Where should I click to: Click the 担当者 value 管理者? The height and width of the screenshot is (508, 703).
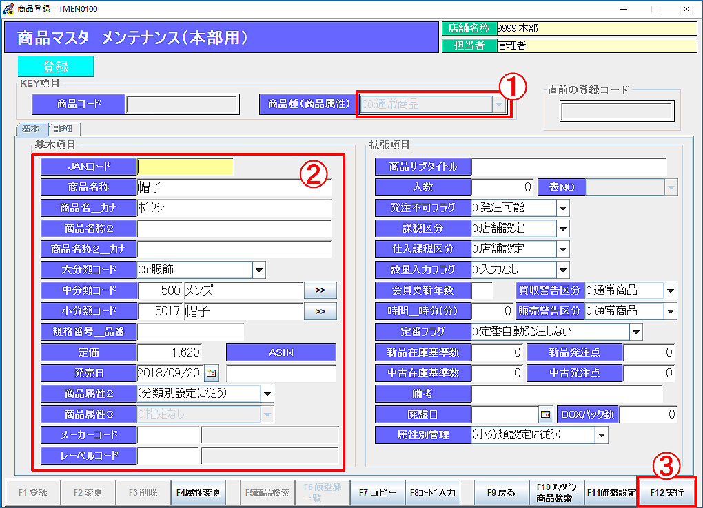coord(597,45)
